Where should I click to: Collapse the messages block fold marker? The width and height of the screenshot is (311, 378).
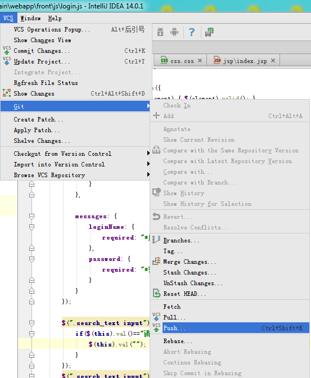point(31,216)
